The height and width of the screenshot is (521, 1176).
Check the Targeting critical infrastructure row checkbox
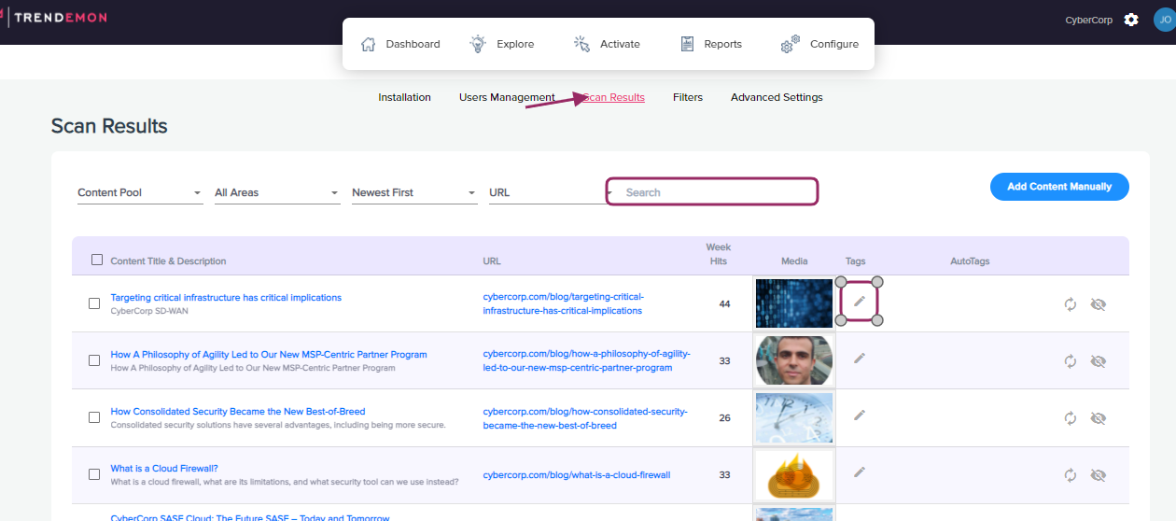click(94, 303)
